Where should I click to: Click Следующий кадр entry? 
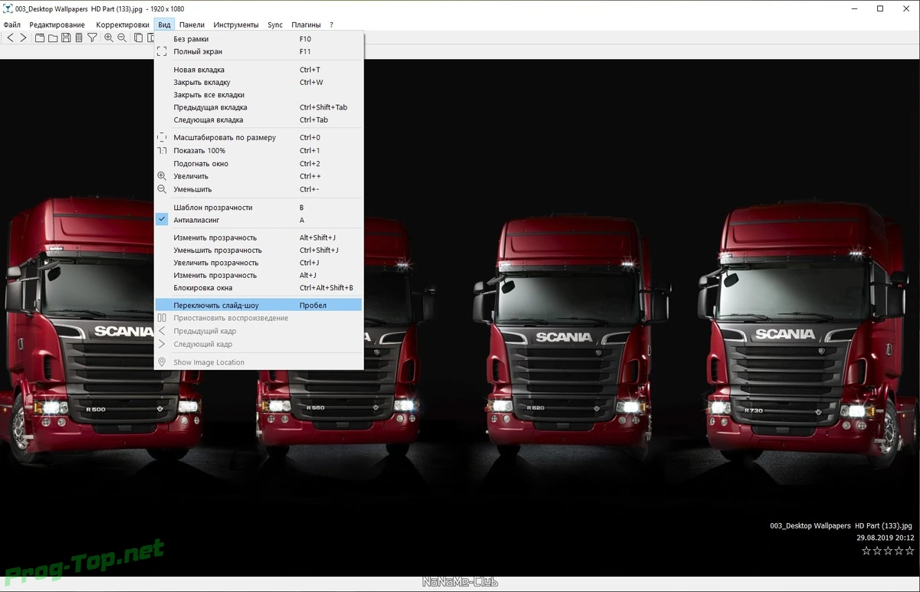258,344
